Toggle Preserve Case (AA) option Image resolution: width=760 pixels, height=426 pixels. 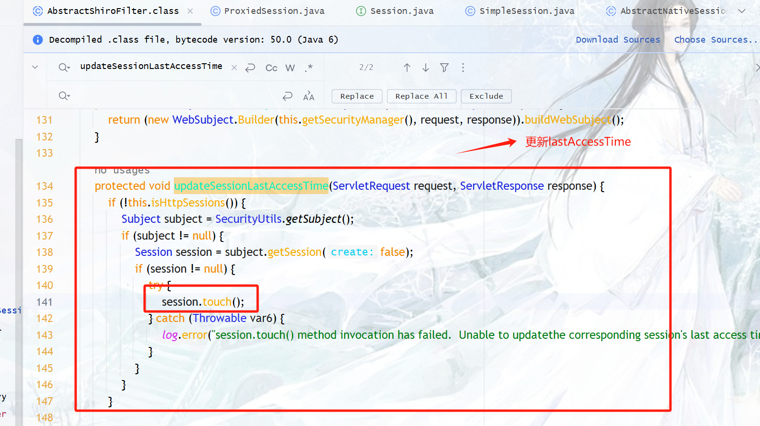click(309, 96)
